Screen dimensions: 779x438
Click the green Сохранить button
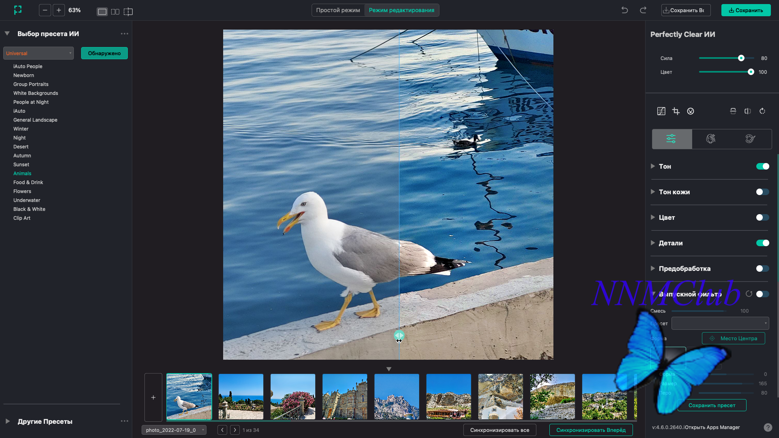tap(746, 10)
